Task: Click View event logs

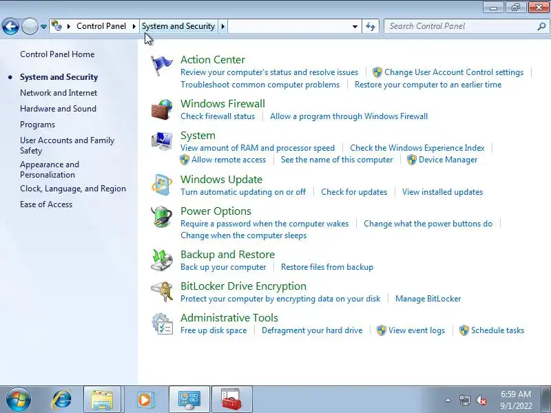Action: pyautogui.click(x=417, y=330)
